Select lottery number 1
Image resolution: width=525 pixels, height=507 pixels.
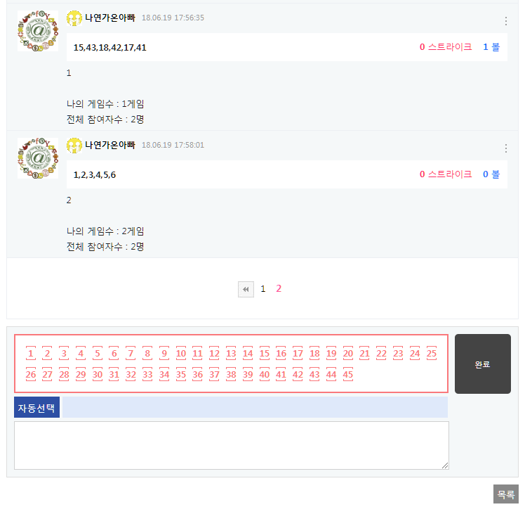(31, 354)
